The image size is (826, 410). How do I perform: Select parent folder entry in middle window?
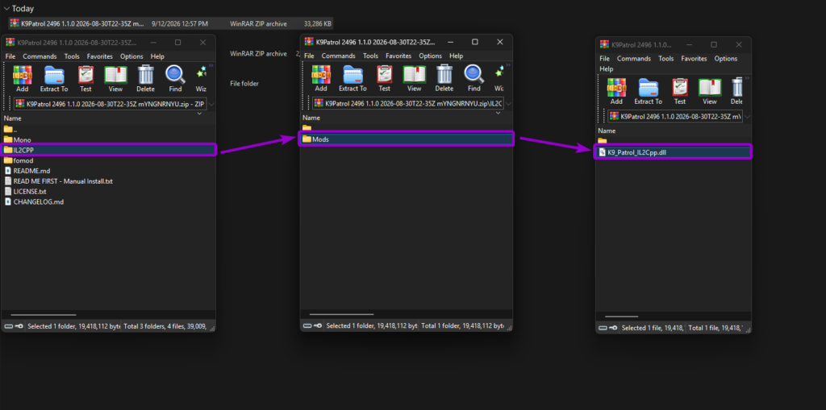click(307, 128)
